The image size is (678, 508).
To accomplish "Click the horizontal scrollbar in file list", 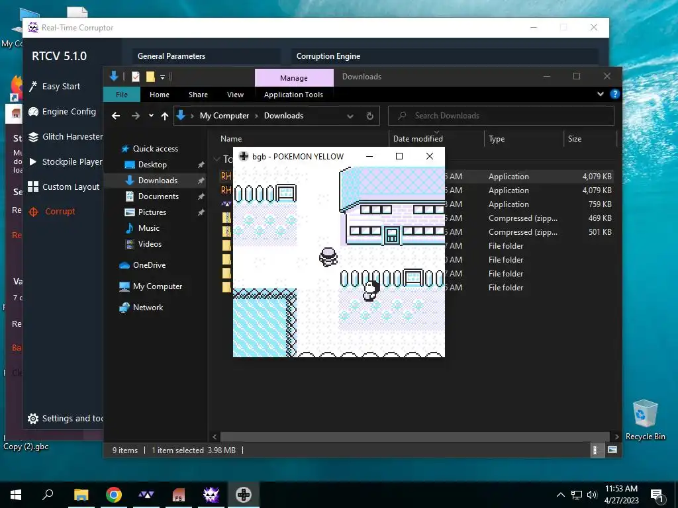I will tap(414, 437).
